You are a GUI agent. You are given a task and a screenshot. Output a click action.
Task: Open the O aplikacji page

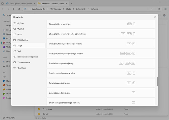tap(29, 68)
